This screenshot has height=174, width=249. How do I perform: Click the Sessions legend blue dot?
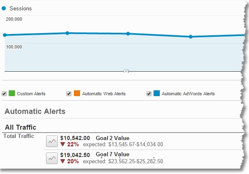(4, 8)
